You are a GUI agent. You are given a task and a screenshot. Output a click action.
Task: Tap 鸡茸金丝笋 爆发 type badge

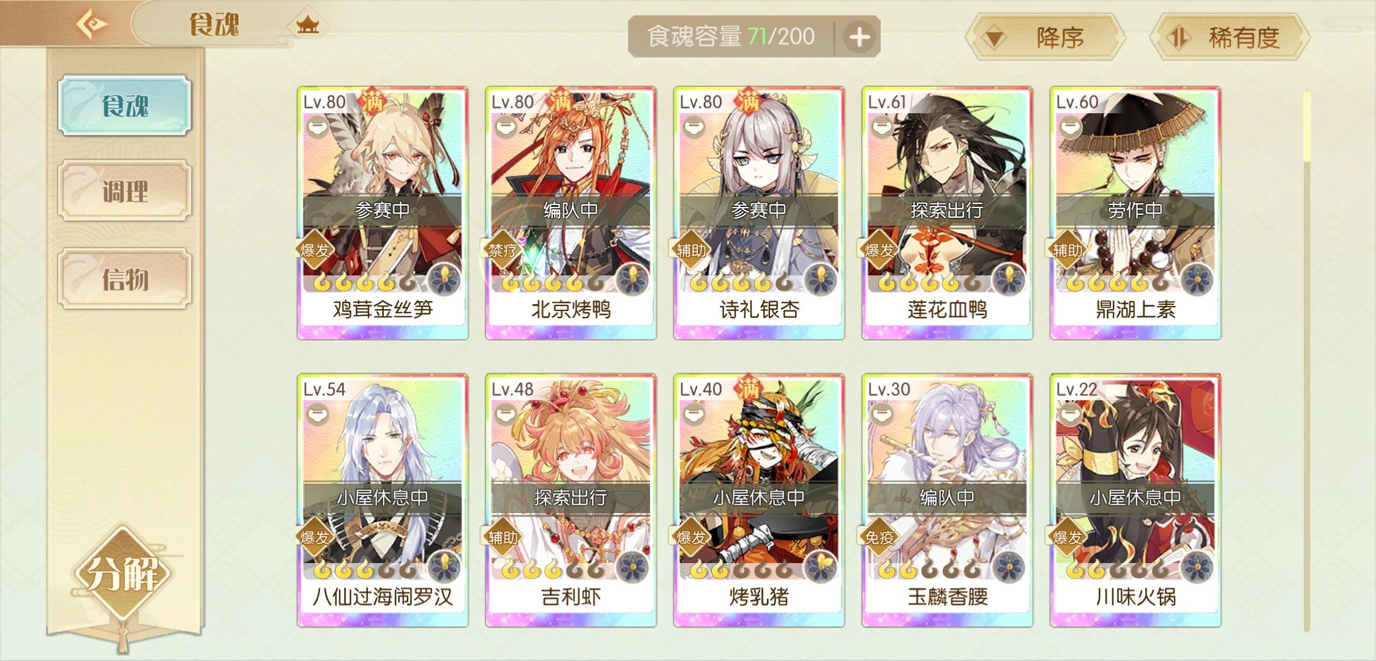pyautogui.click(x=315, y=250)
